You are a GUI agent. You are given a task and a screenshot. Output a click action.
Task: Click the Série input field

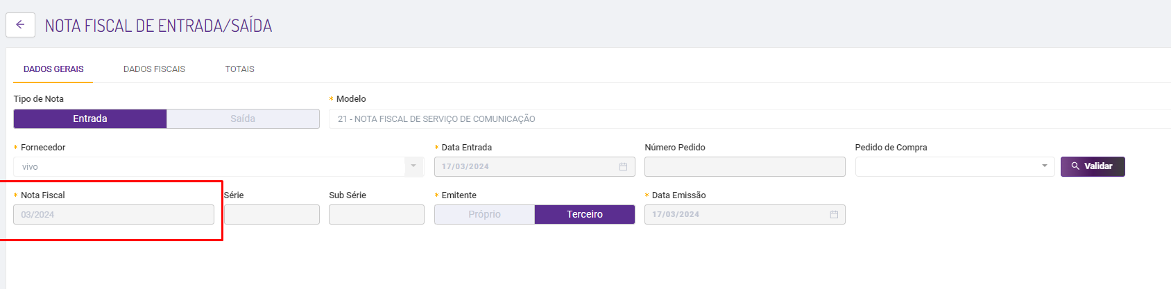point(272,215)
